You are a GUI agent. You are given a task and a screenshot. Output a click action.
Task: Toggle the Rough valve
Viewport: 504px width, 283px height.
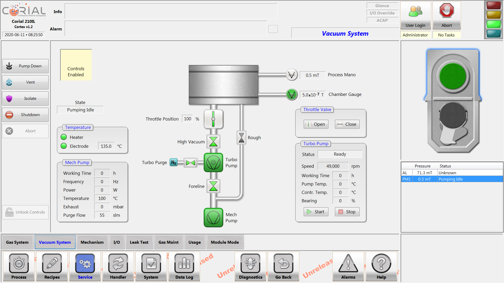tap(241, 138)
